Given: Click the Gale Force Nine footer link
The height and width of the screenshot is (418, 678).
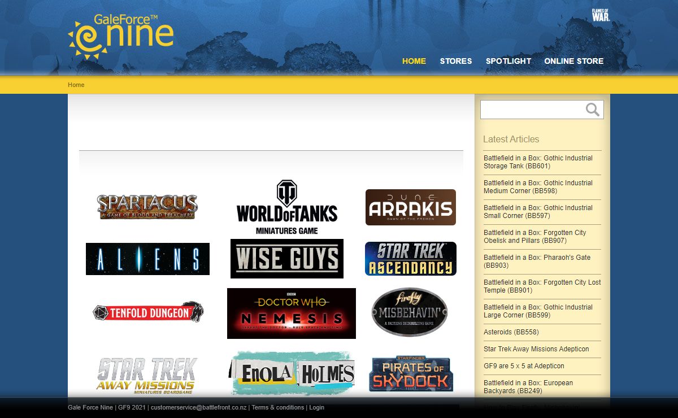Looking at the screenshot, I should 90,407.
